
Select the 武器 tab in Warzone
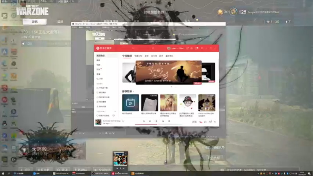(x=60, y=22)
